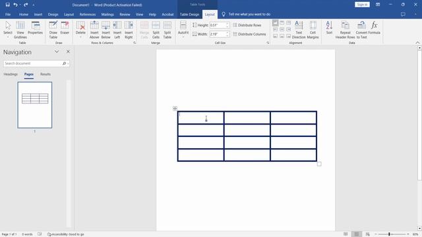
Task: Activate the Draw Table tool
Action: click(x=53, y=30)
